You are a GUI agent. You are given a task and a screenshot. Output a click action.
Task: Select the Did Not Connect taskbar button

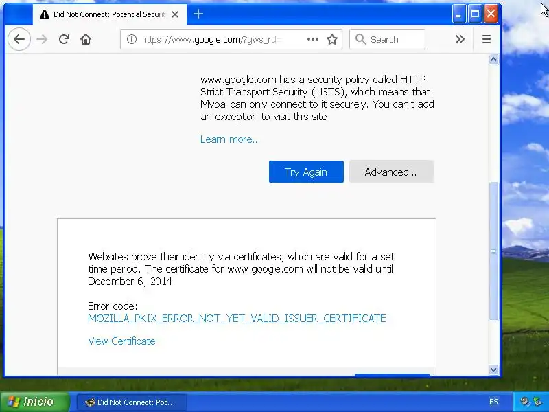[131, 402]
